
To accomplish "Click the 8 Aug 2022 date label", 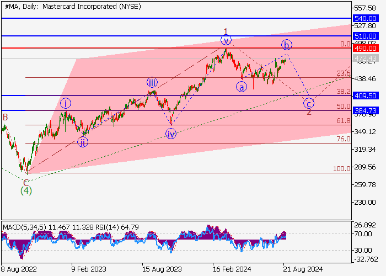I will tap(19, 269).
